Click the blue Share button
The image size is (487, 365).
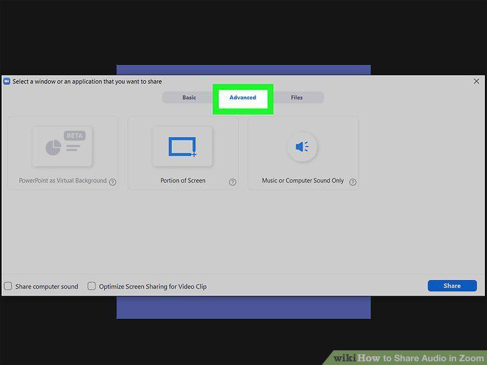[x=452, y=286]
